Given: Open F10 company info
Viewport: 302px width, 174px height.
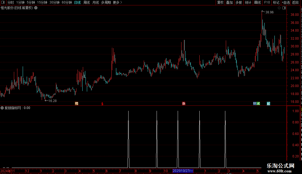Looking at the screenshot, I should [x=267, y=2].
